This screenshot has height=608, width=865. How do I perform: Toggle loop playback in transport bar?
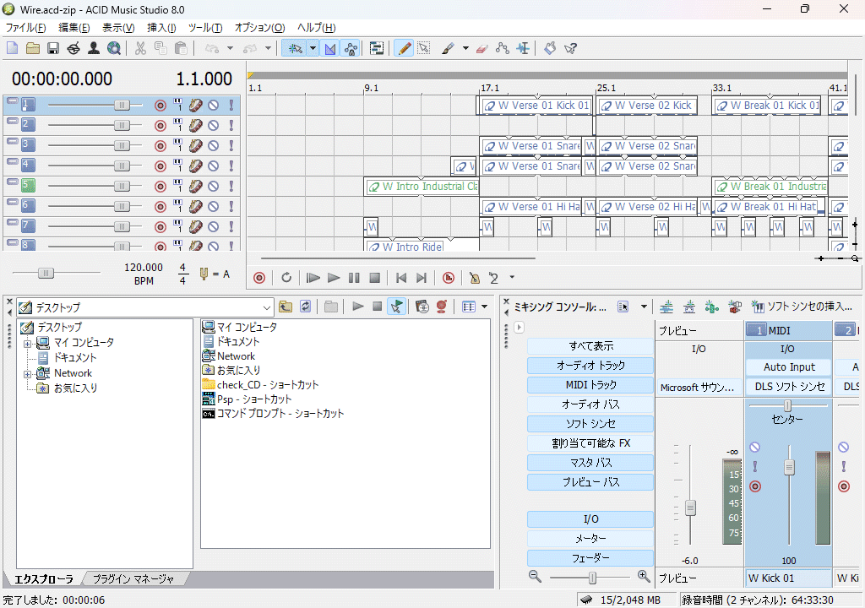click(286, 277)
